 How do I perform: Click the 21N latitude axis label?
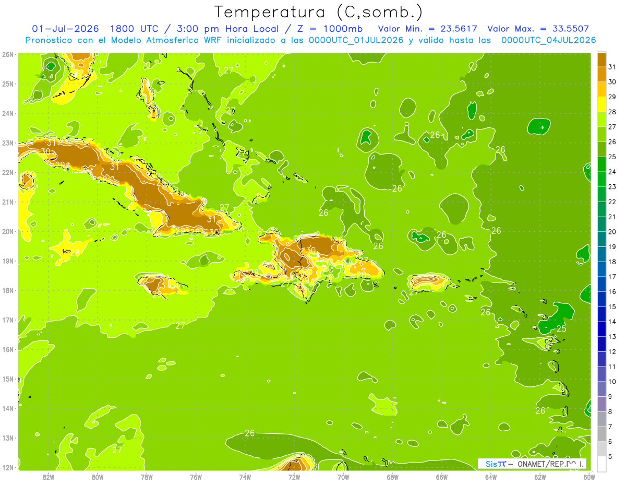[7, 202]
